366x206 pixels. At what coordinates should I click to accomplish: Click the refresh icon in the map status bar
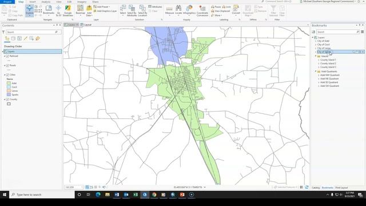point(307,187)
